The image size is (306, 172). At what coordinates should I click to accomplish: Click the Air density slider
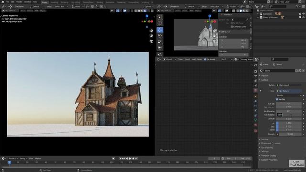tap(289, 123)
